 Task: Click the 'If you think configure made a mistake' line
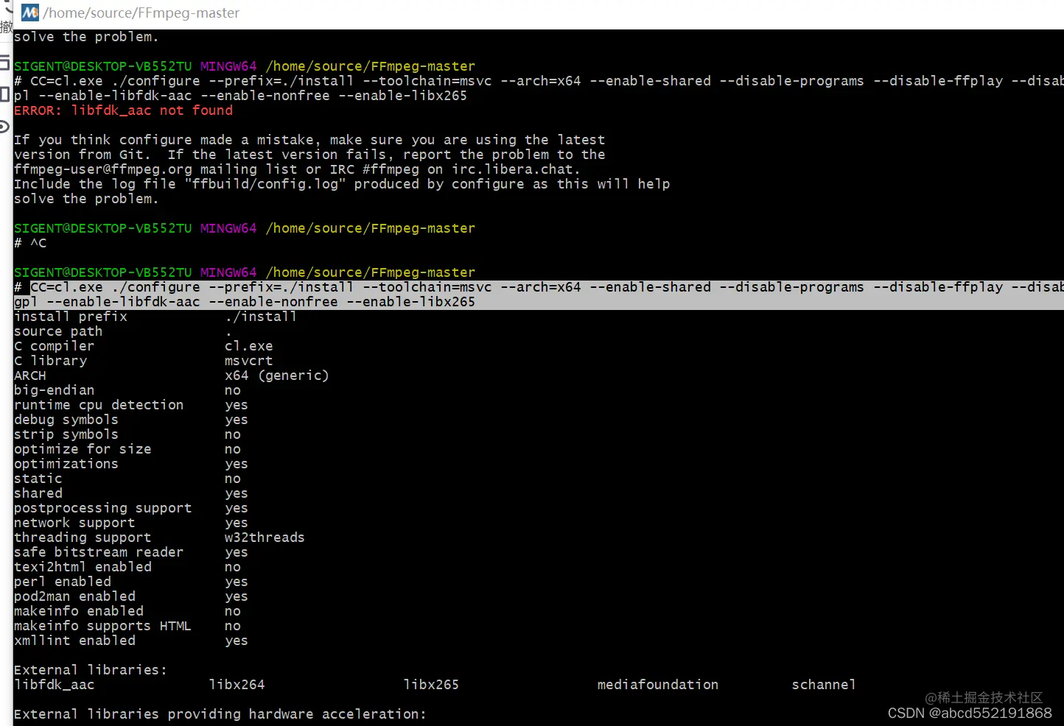(309, 140)
